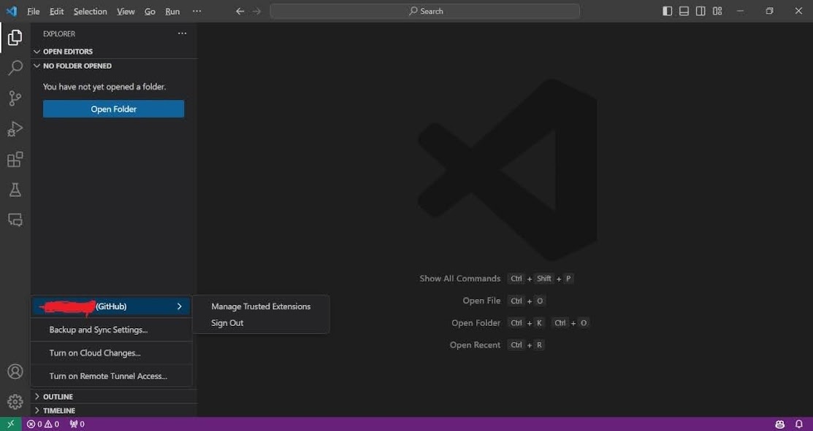Open the Explorer view in activity bar
Viewport: 813px width, 431px height.
[x=15, y=37]
